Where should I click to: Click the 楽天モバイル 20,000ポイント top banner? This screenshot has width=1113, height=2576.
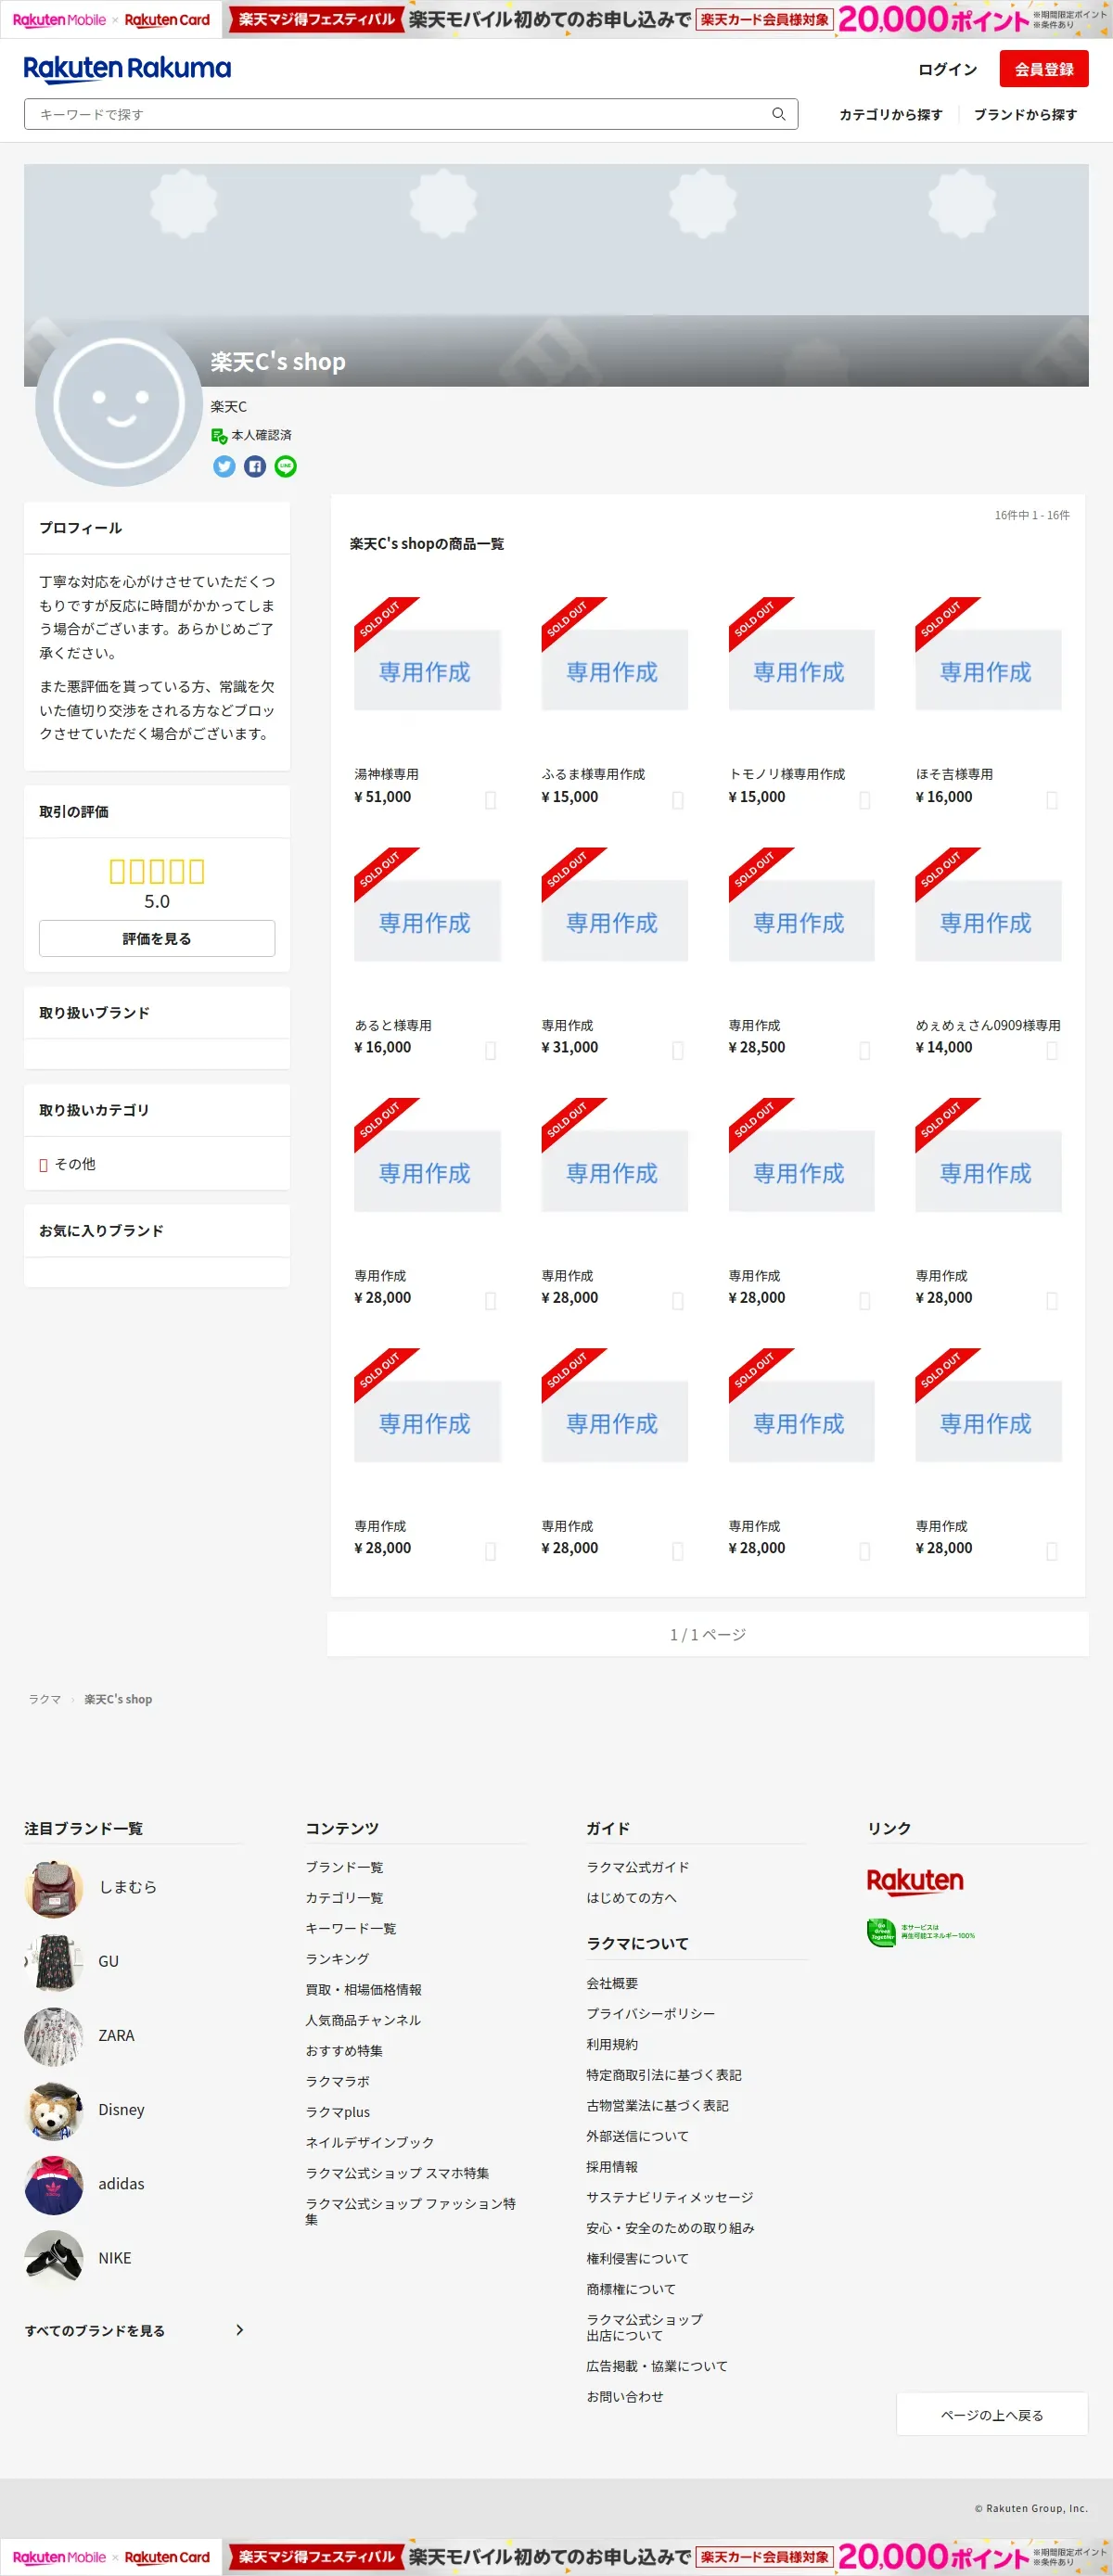tap(667, 19)
